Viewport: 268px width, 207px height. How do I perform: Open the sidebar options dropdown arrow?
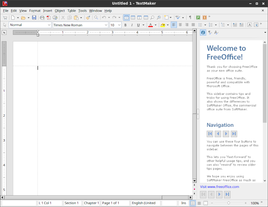click(x=265, y=32)
